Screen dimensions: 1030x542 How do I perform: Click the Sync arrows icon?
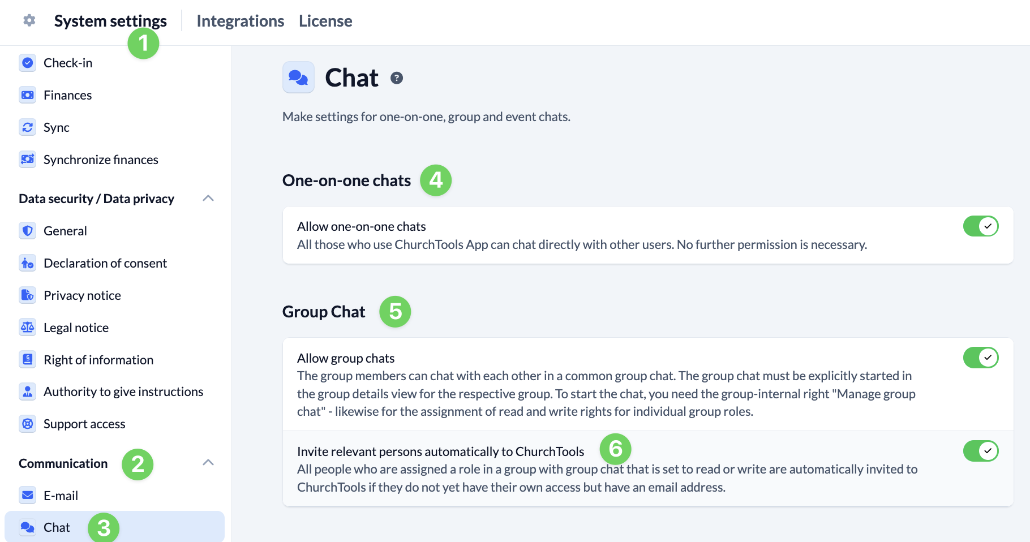pos(27,127)
